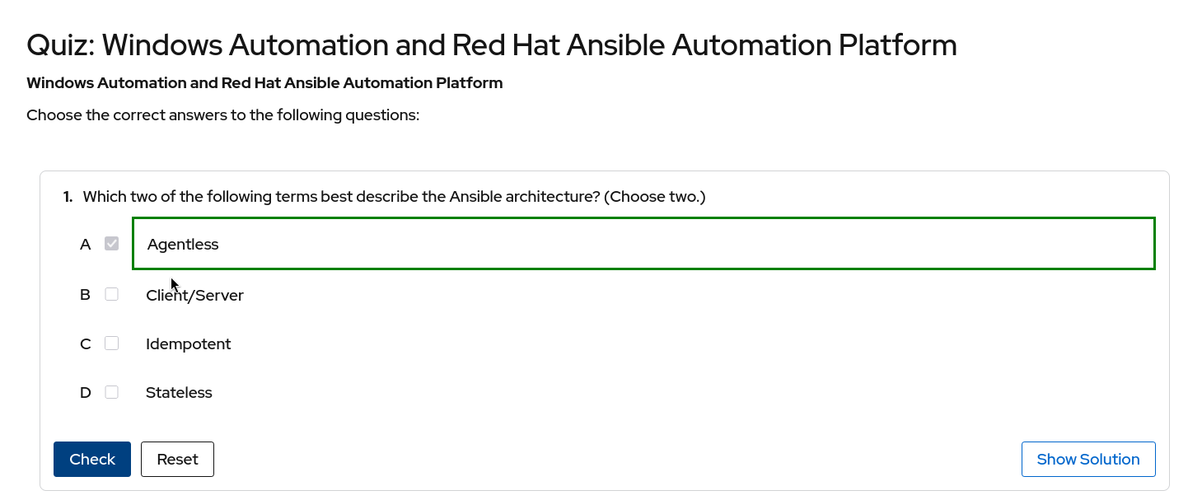Select the Client/Server answer label
Screen dimensions: 1202x500
point(194,295)
